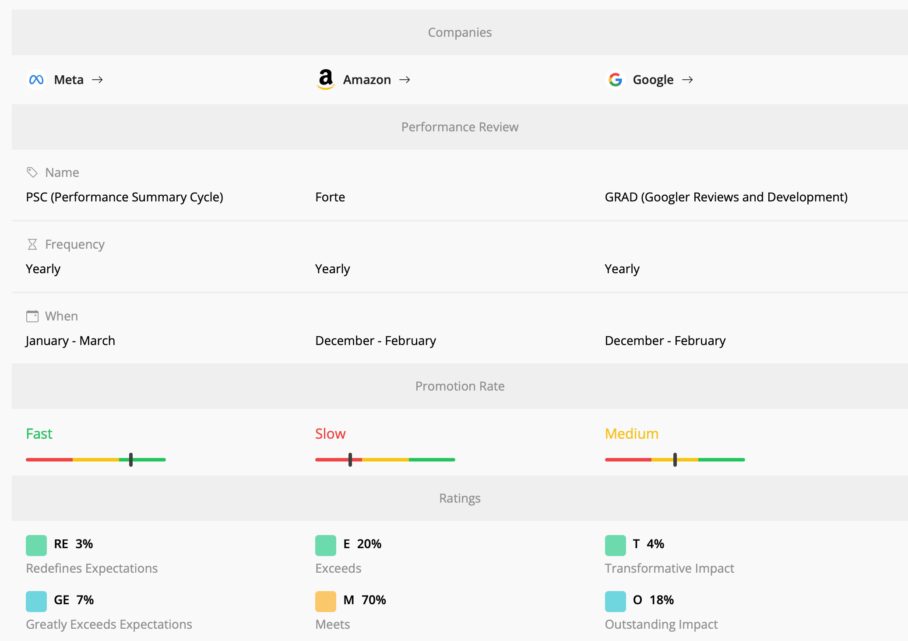Open the Amazon company link
908x641 pixels.
[x=367, y=80]
